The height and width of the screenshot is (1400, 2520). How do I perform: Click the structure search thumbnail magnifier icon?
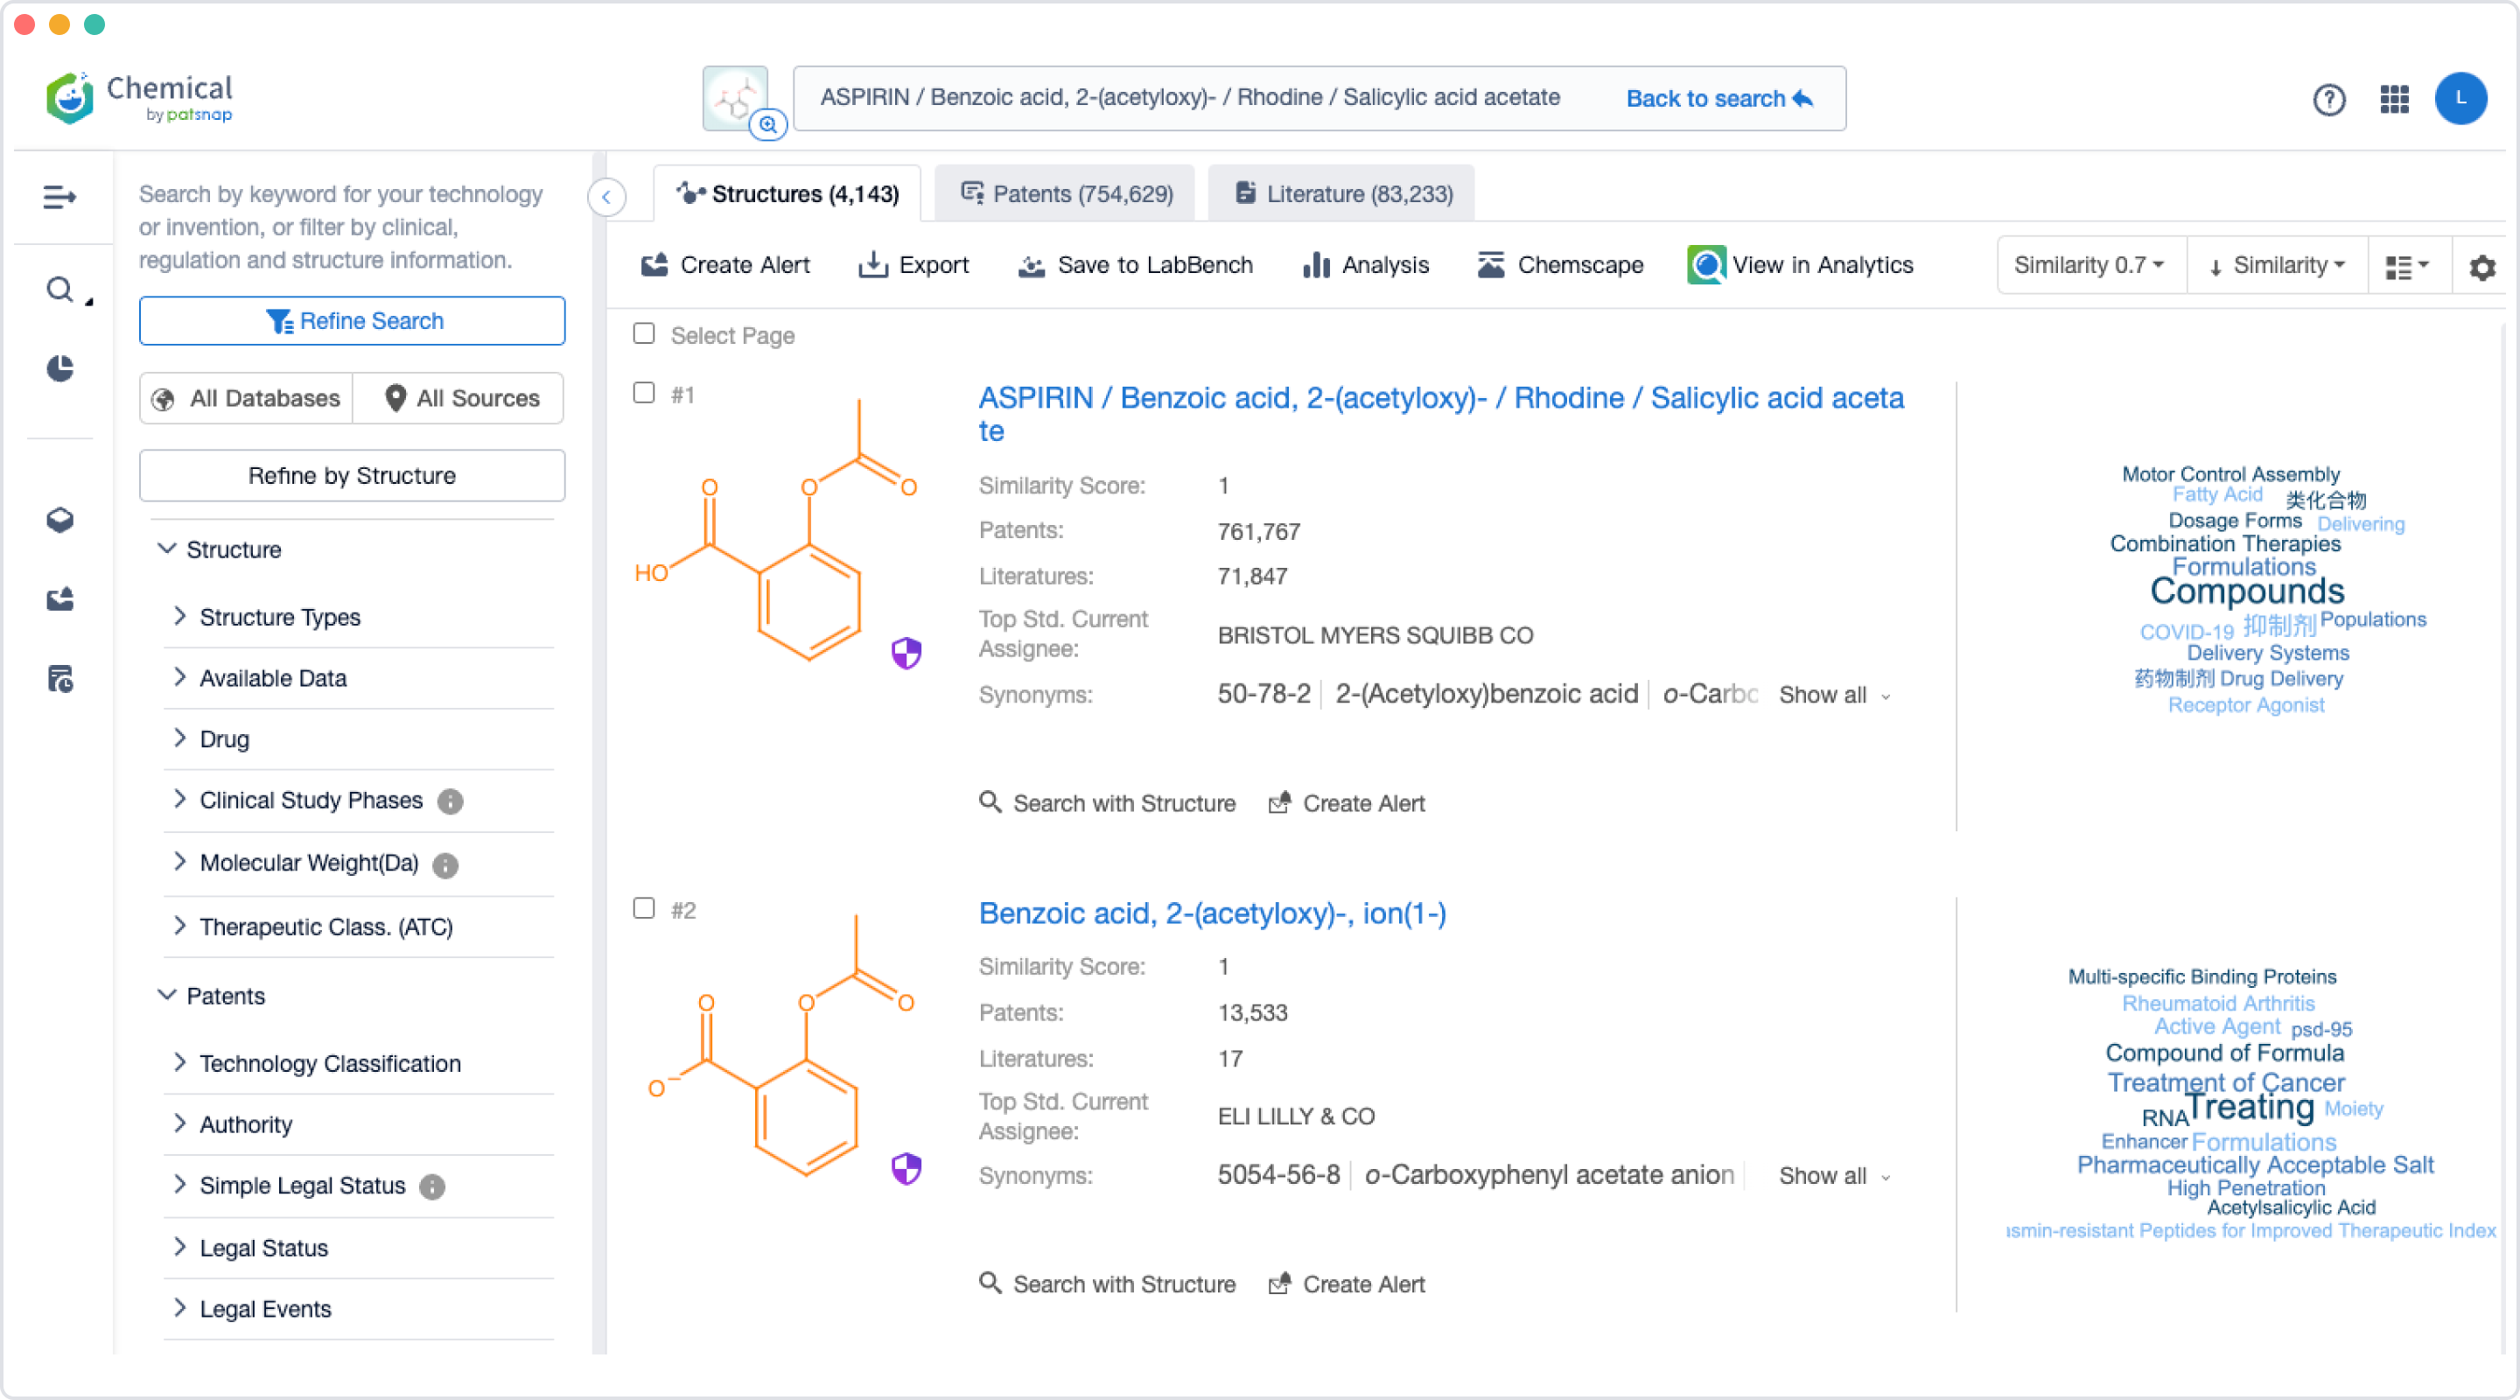tap(768, 124)
